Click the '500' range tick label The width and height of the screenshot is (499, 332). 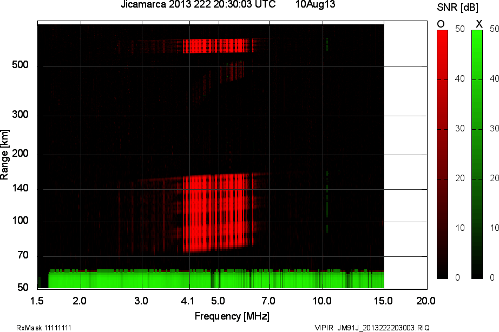pyautogui.click(x=20, y=65)
